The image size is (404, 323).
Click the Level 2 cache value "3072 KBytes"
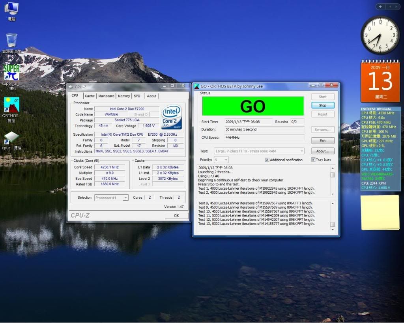[168, 179]
